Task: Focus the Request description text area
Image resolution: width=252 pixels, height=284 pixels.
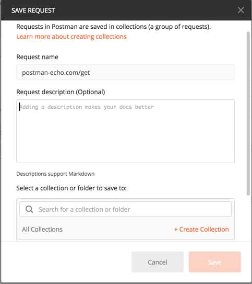Action: point(125,131)
